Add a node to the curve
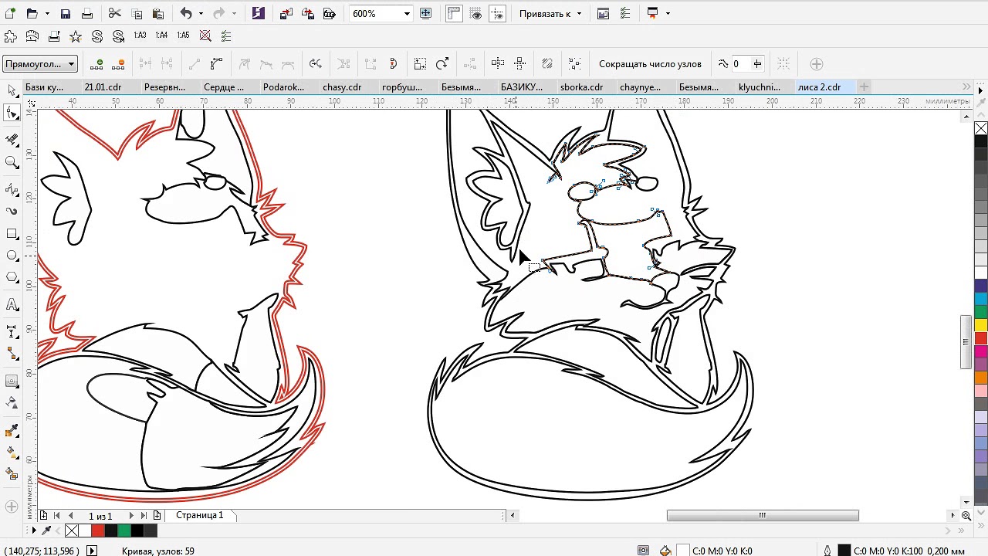 (x=96, y=64)
